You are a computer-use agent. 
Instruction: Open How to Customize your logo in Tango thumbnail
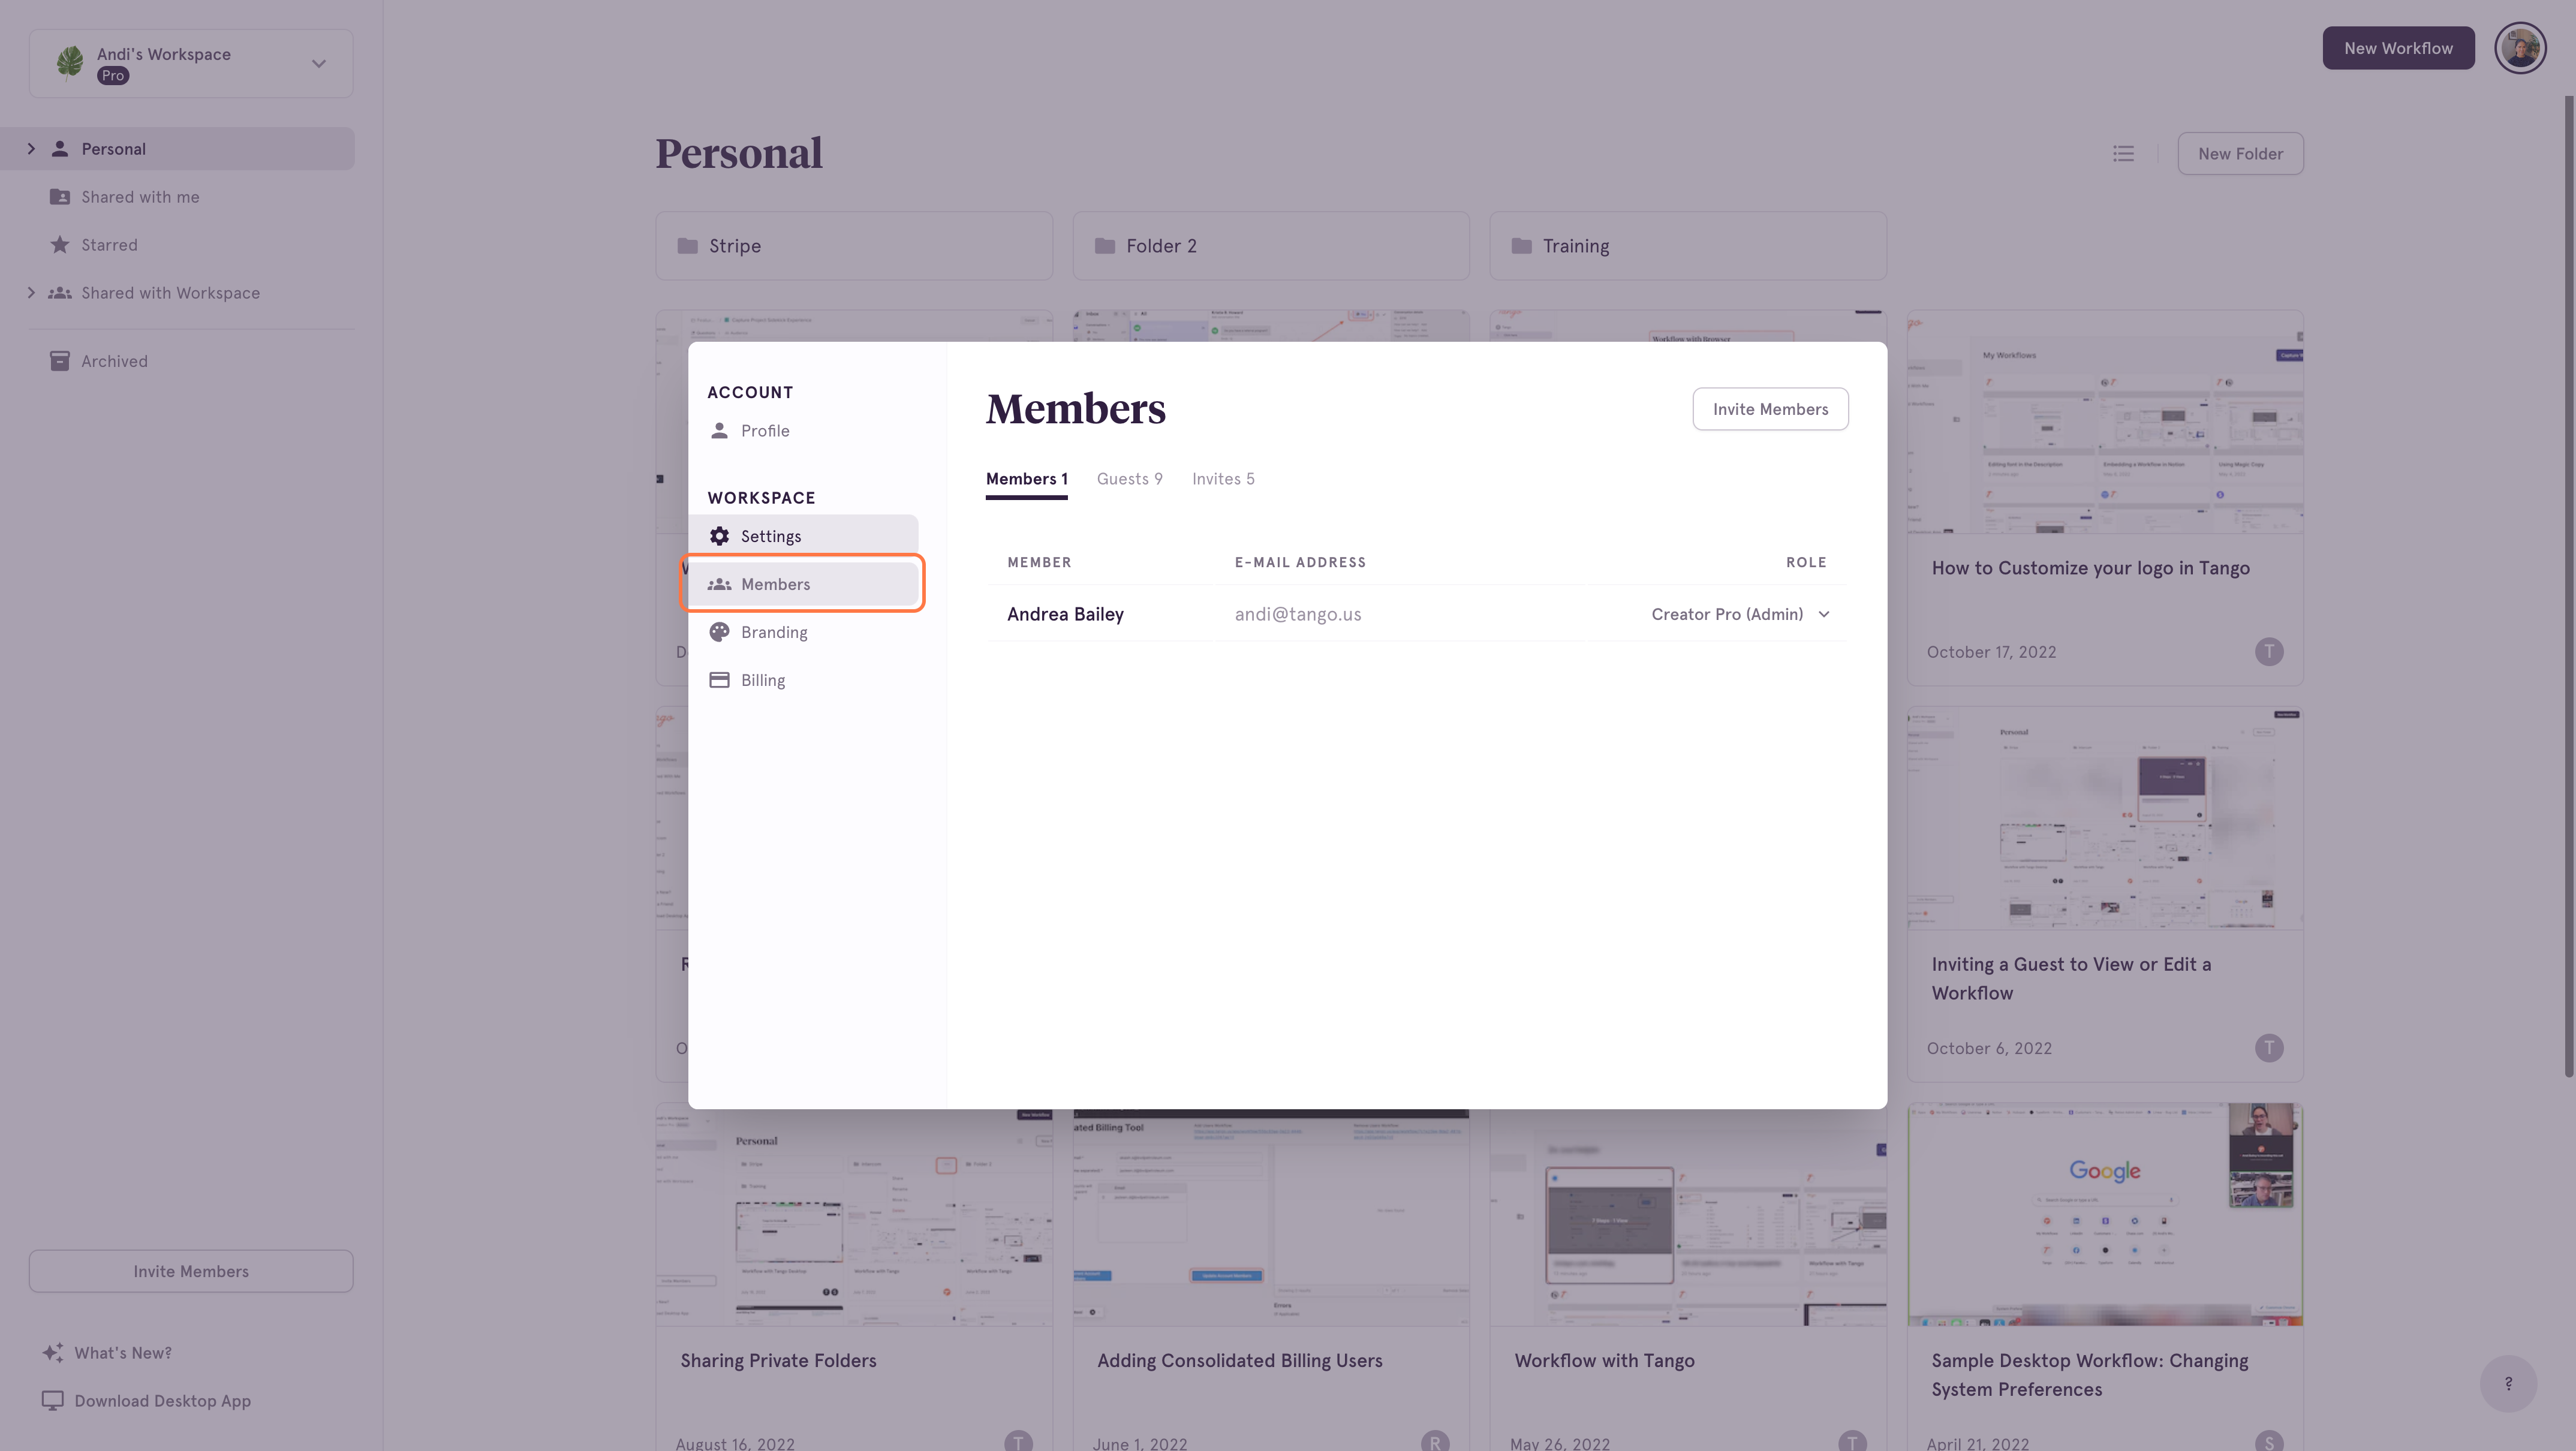pyautogui.click(x=2104, y=422)
